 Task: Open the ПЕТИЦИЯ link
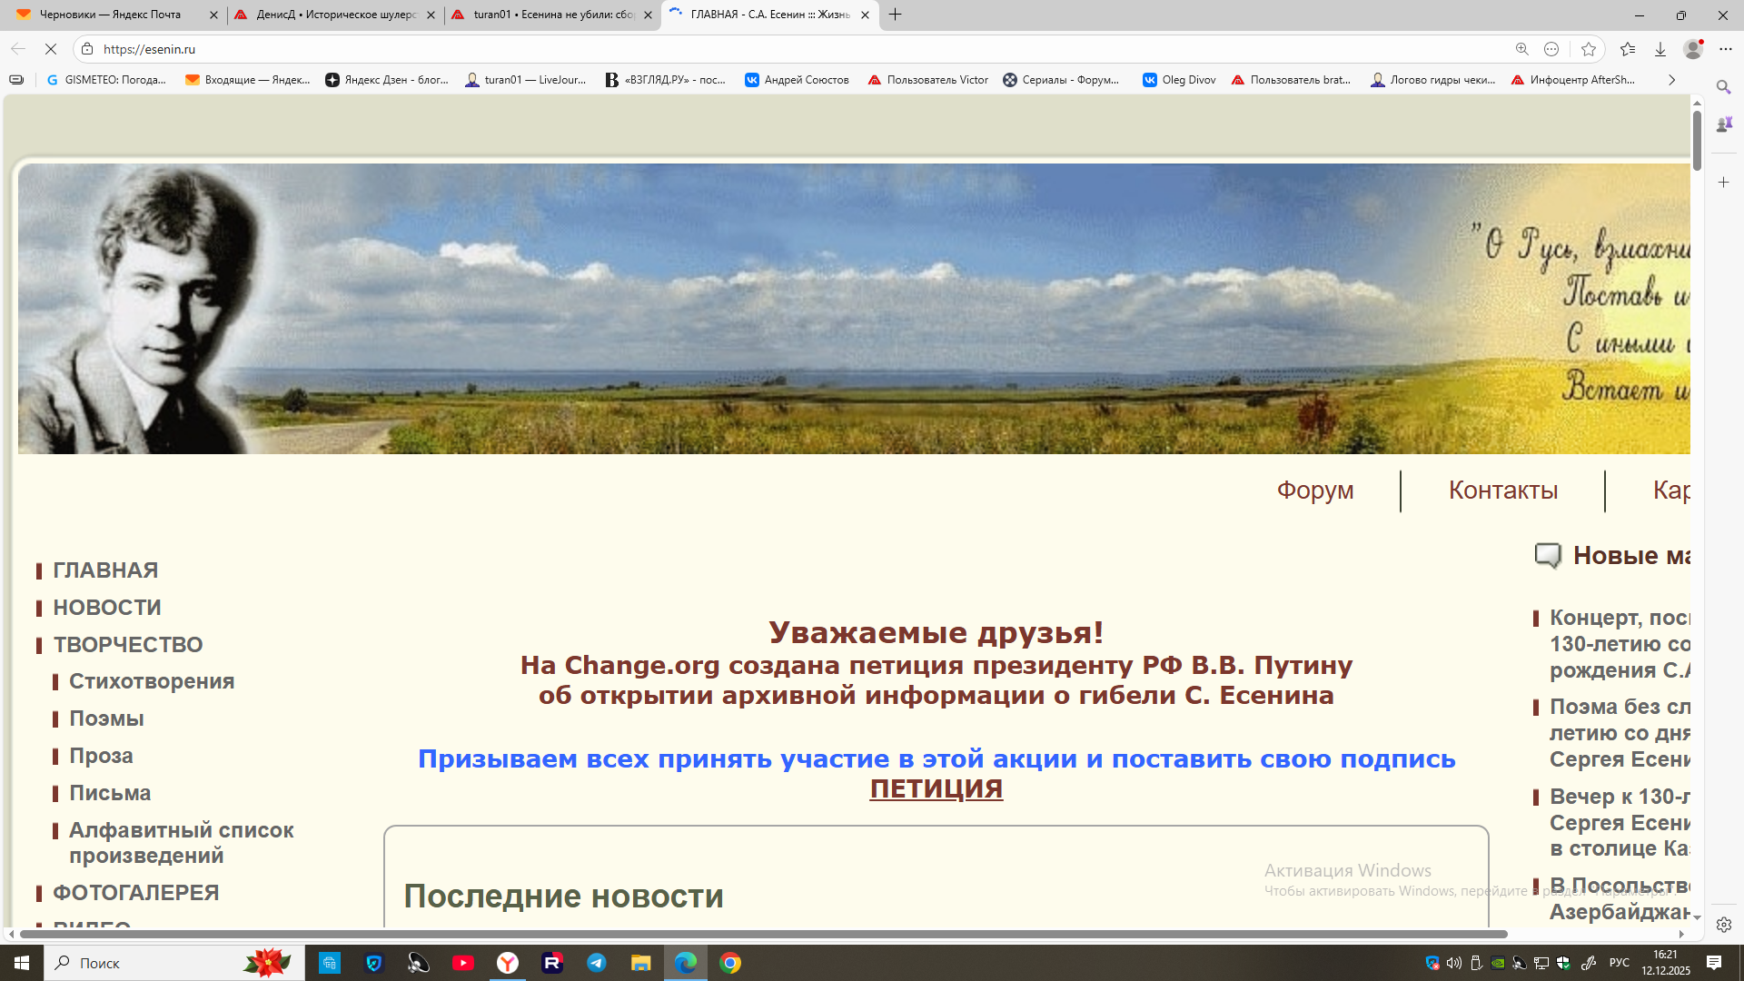[936, 788]
